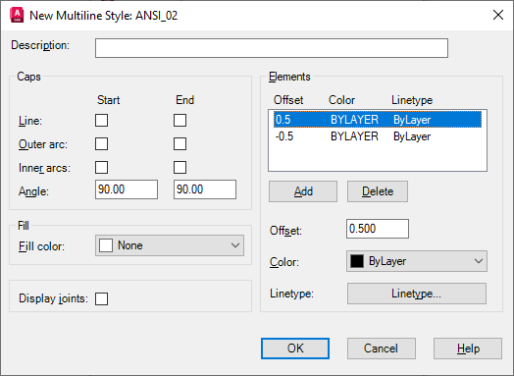Screen dimensions: 514x376
Task: Enable Line cap at Start
Action: click(102, 120)
